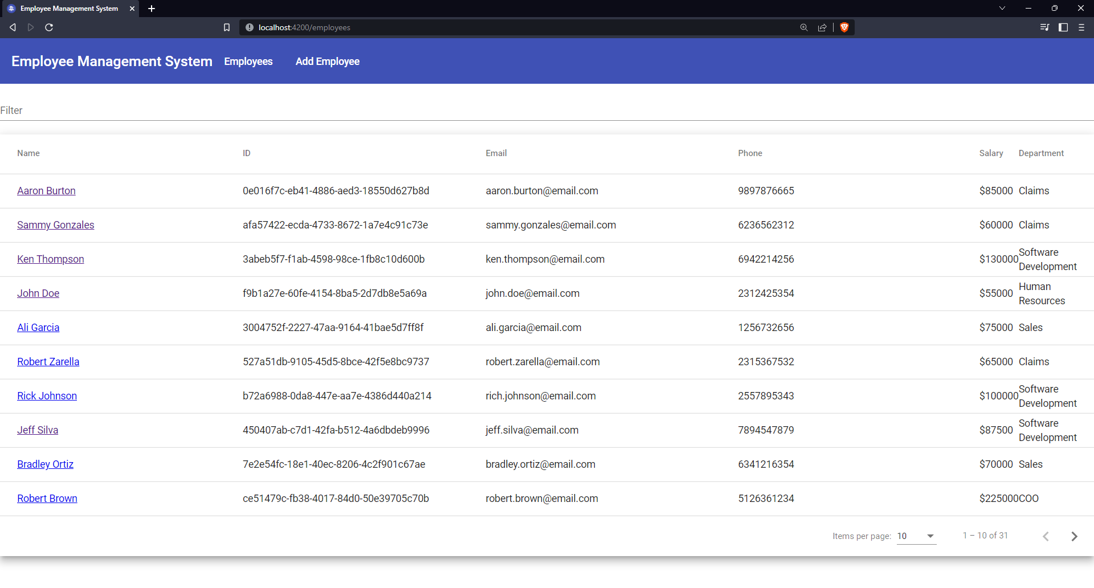Navigate back using the back arrow
The height and width of the screenshot is (588, 1094).
(x=13, y=27)
